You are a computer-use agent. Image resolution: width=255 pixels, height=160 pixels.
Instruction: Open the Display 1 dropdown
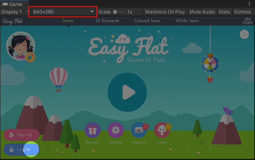[15, 12]
